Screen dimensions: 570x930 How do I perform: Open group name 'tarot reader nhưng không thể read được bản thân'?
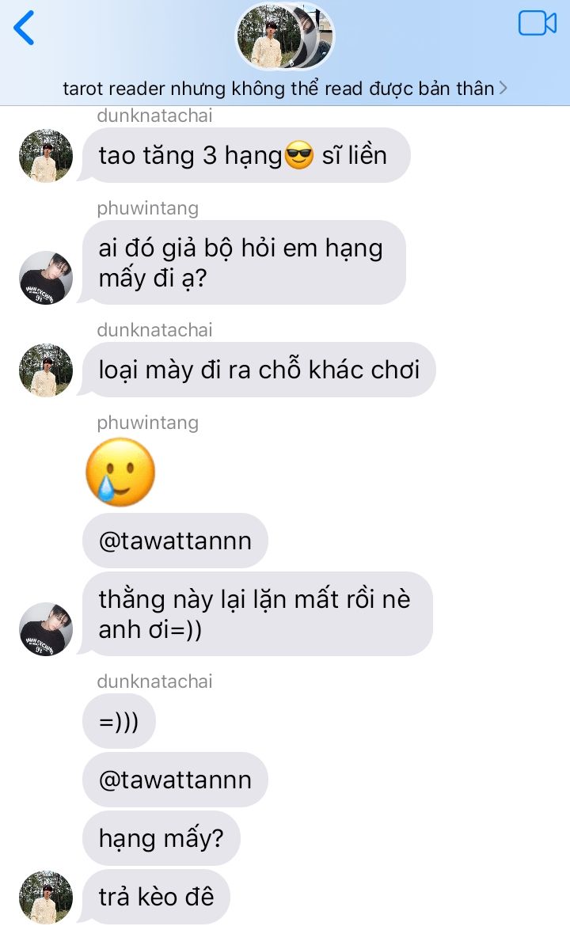point(278,89)
